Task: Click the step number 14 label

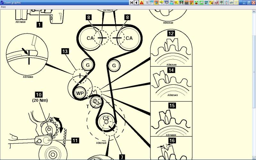Action: (171, 70)
